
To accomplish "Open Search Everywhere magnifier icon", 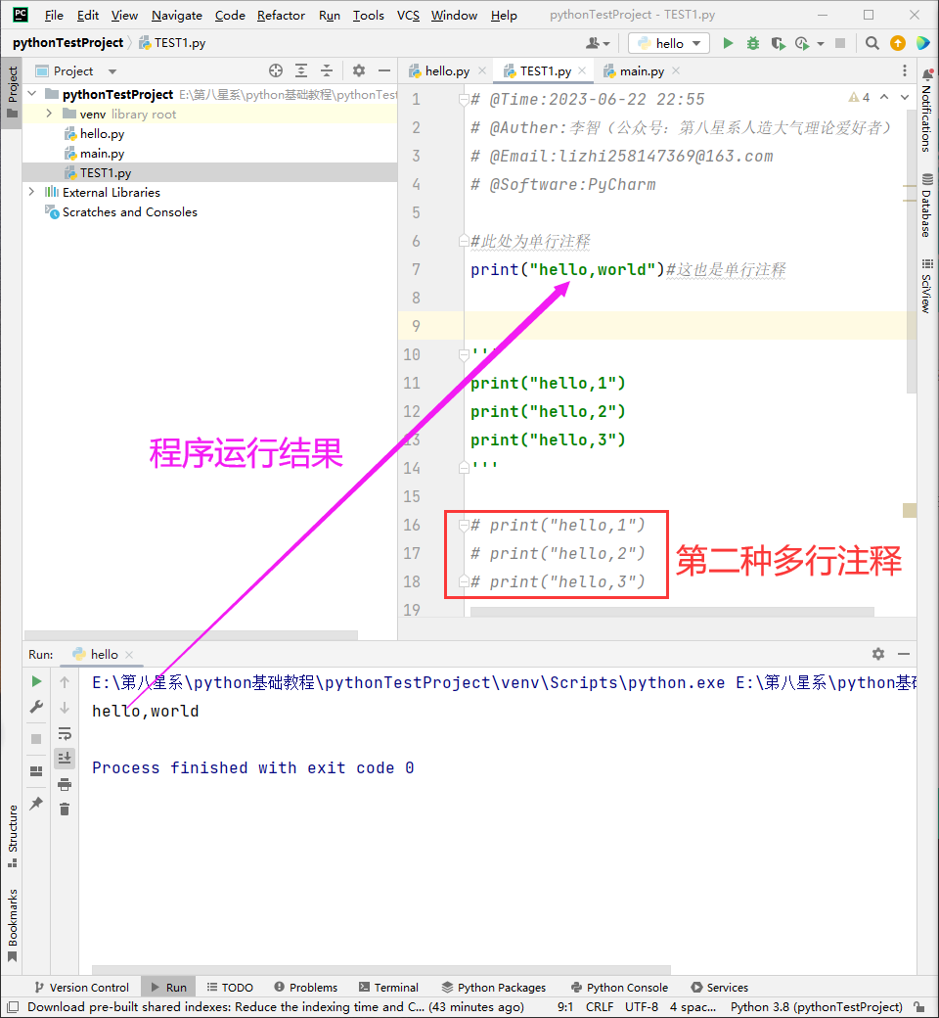I will pos(872,43).
